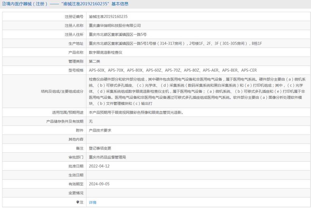Click the 适用范围/预期用途 value text
Screen dimensions: 311x208
coord(136,112)
